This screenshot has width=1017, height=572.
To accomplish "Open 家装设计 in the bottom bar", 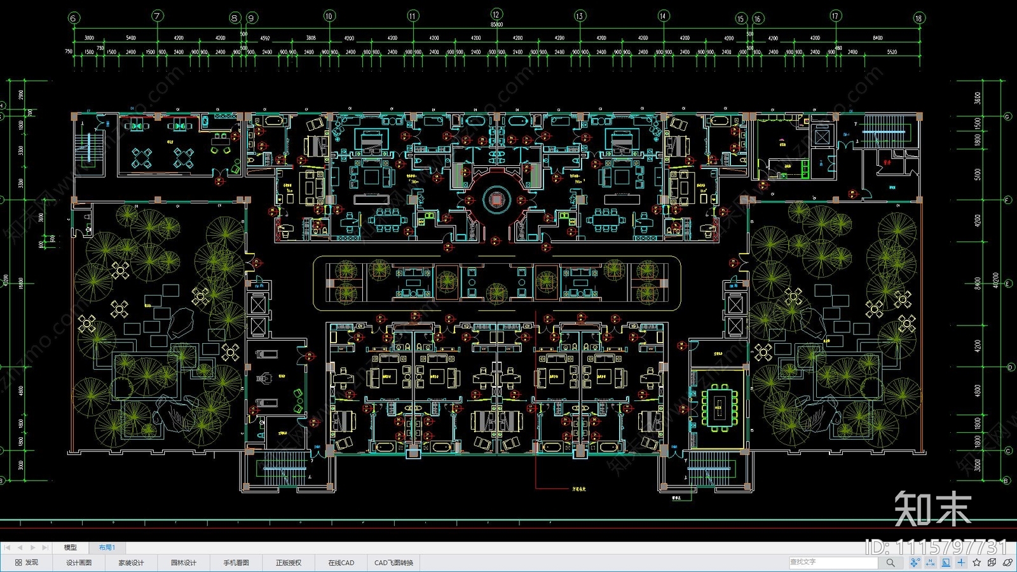I will 131,562.
